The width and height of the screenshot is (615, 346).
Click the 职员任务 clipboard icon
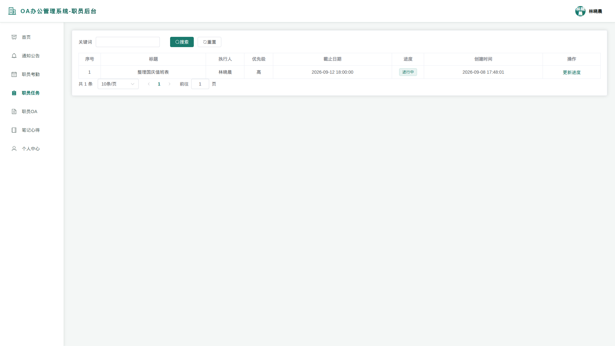click(x=14, y=93)
